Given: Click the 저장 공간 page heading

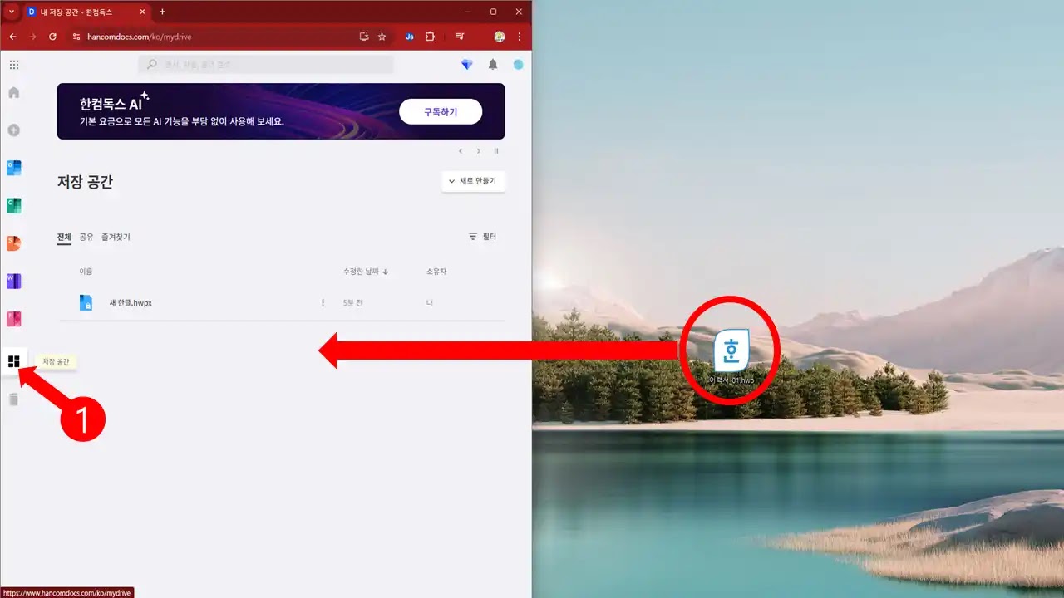Looking at the screenshot, I should 85,182.
